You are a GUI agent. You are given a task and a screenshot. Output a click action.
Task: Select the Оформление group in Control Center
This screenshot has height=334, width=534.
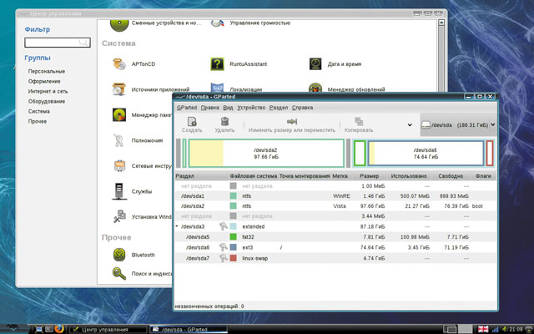click(44, 81)
